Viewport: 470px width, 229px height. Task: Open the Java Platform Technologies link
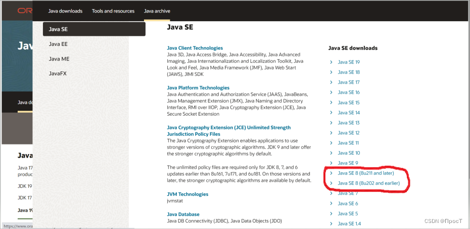pos(198,88)
